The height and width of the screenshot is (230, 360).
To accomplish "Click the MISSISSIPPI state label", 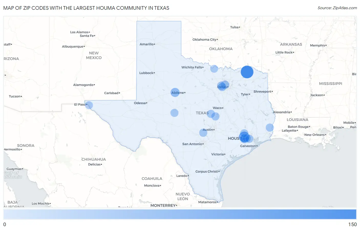I will click(x=330, y=84).
